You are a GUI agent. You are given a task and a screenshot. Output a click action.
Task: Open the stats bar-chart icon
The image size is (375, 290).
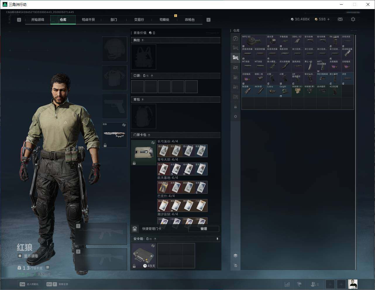coord(287,284)
